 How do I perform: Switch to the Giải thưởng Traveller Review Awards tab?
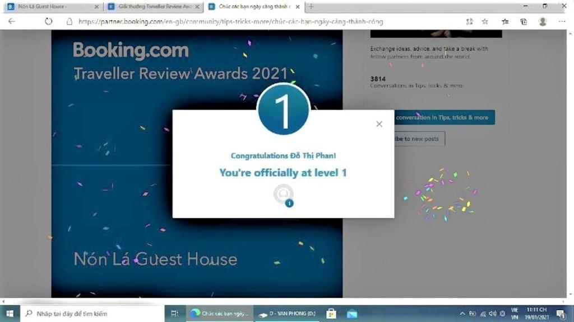(151, 7)
